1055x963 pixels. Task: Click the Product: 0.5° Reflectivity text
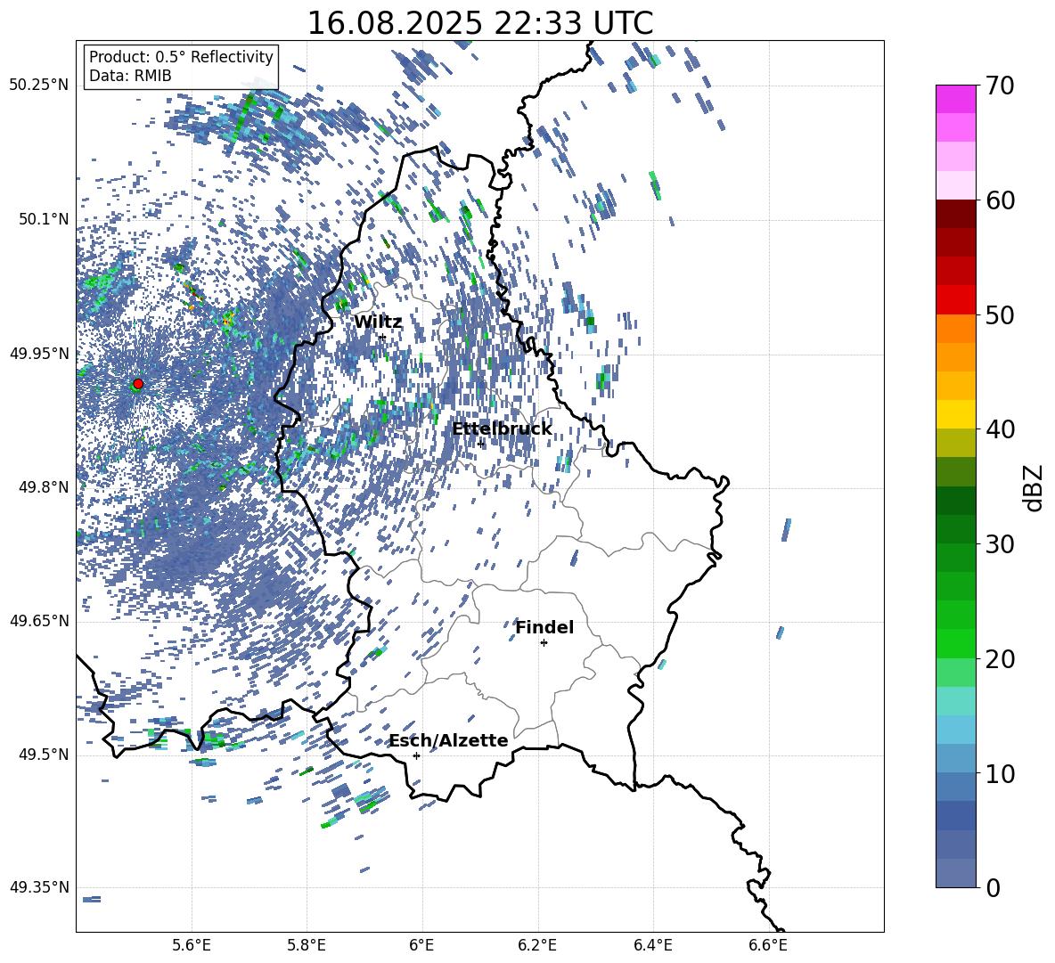click(x=181, y=56)
